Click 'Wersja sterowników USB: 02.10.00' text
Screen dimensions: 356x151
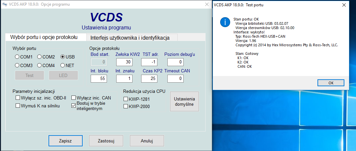point(265,28)
